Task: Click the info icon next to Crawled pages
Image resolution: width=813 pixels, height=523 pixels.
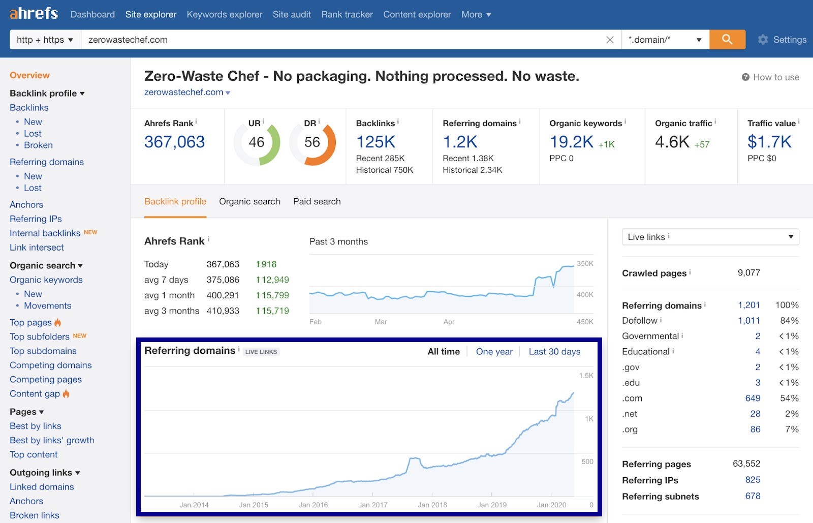Action: [x=690, y=272]
